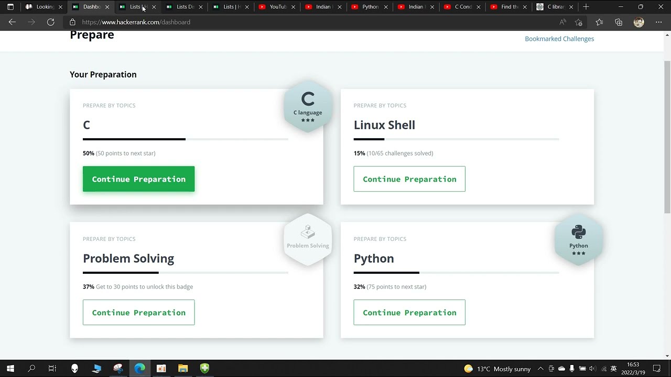671x377 pixels.
Task: Click the Your Preparation heading
Action: pos(103,74)
